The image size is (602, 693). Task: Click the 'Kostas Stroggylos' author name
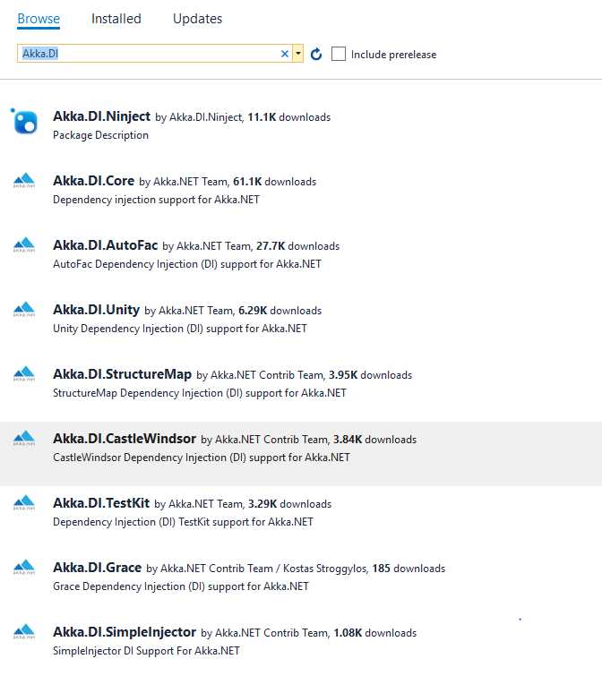tap(324, 569)
